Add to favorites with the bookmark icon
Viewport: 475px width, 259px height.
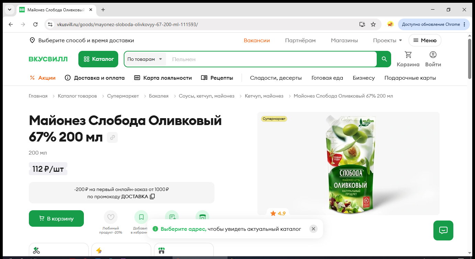[141, 217]
